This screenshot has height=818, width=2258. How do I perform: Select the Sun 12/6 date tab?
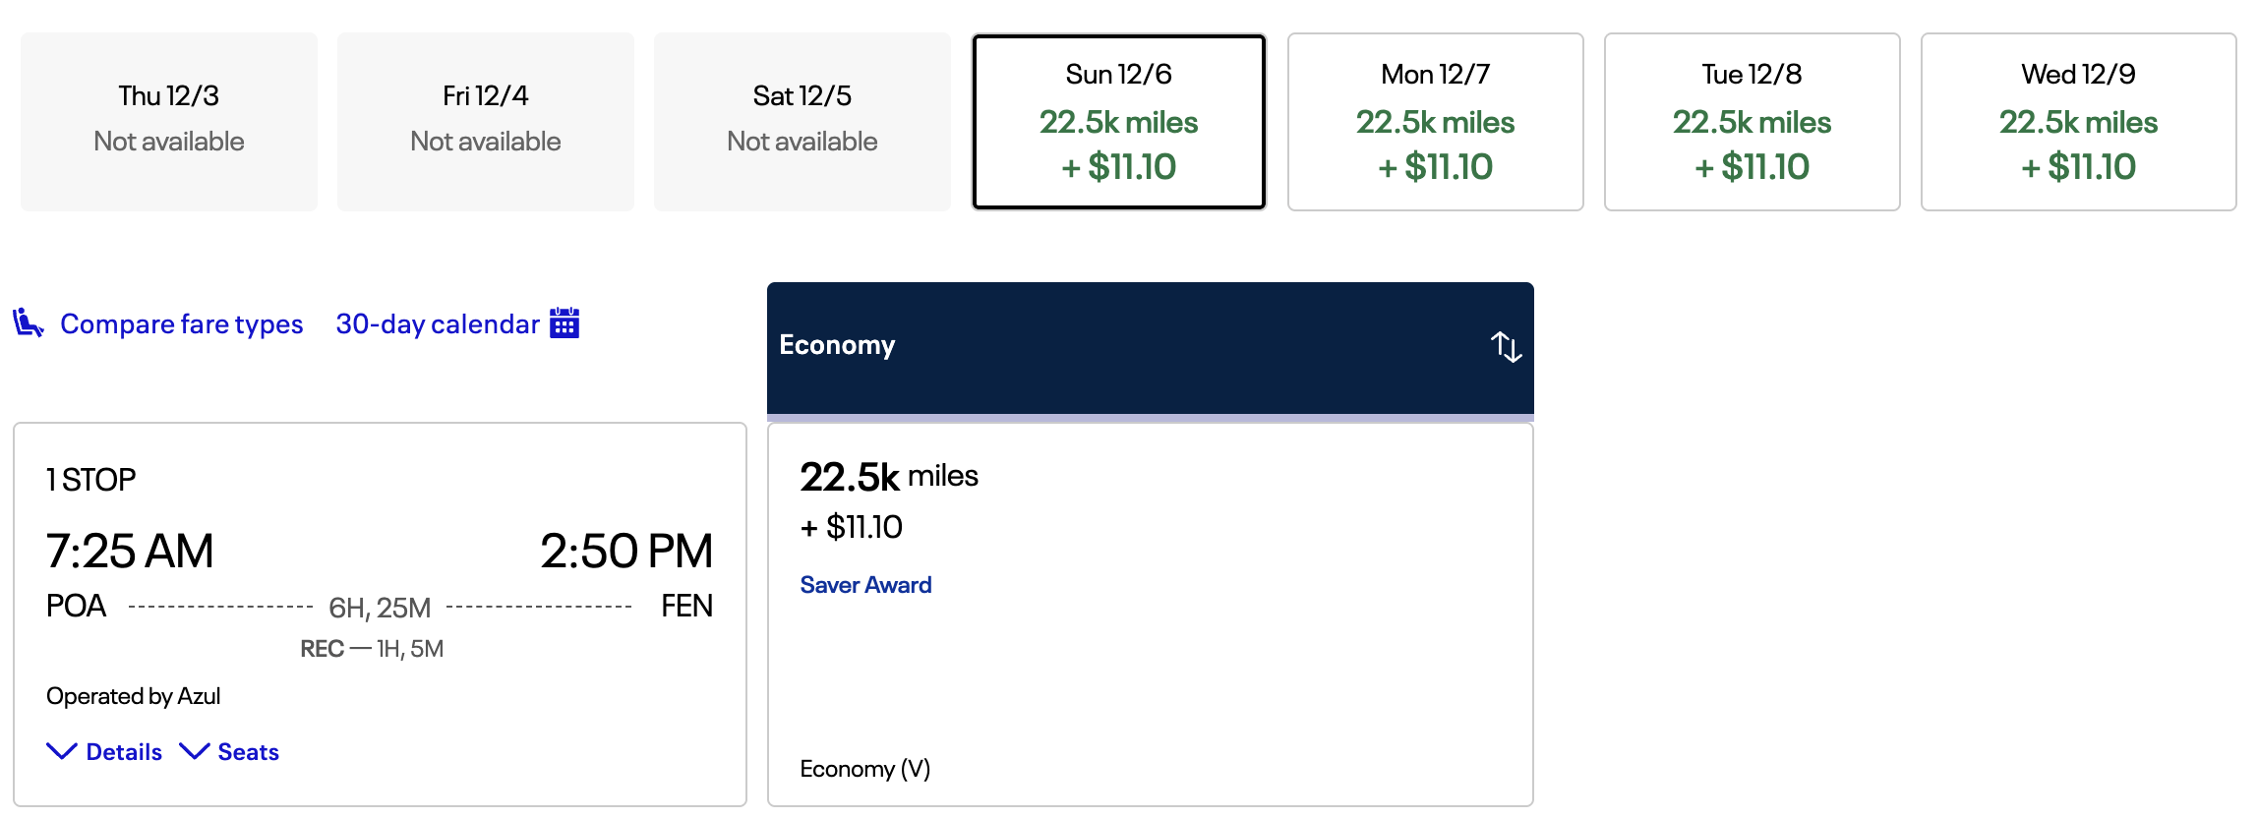coord(1118,122)
